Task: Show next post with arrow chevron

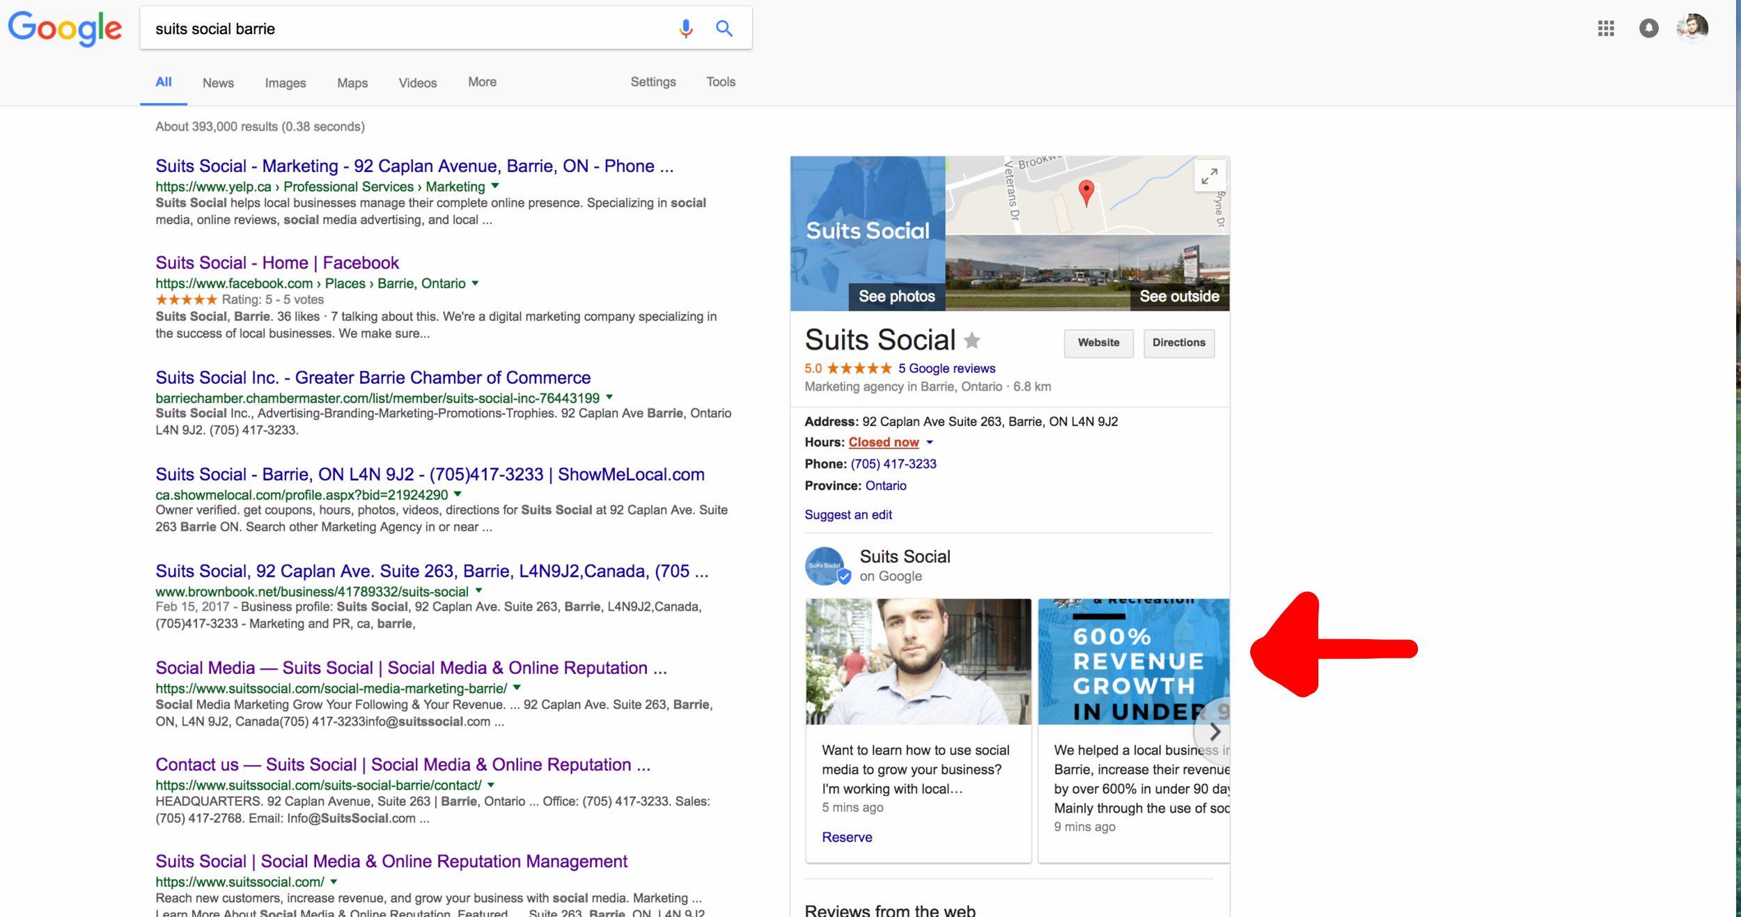Action: pos(1214,731)
